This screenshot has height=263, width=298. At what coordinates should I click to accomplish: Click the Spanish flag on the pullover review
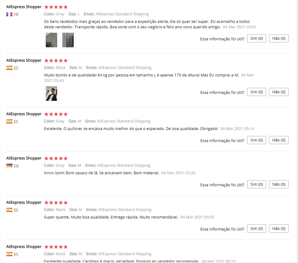pos(9,122)
